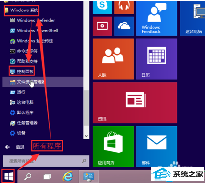The width and height of the screenshot is (206, 183).
Task: Select 帮助和支持 text entry
Action: (x=27, y=61)
